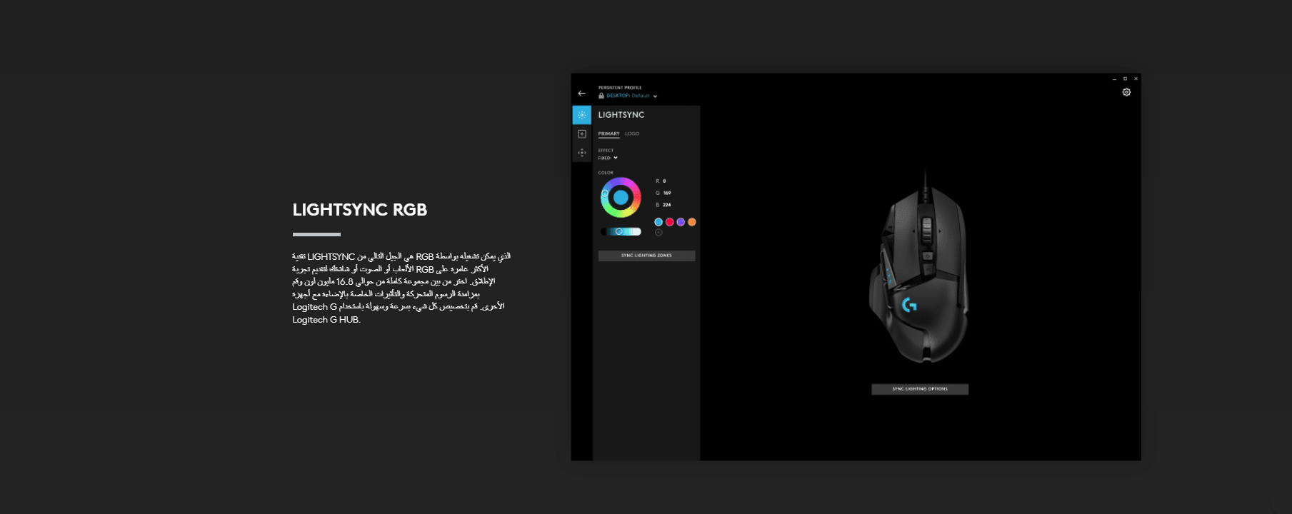Viewport: 1292px width, 514px height.
Task: Click SYNC LIGHTING ZONES button
Action: [x=646, y=256]
